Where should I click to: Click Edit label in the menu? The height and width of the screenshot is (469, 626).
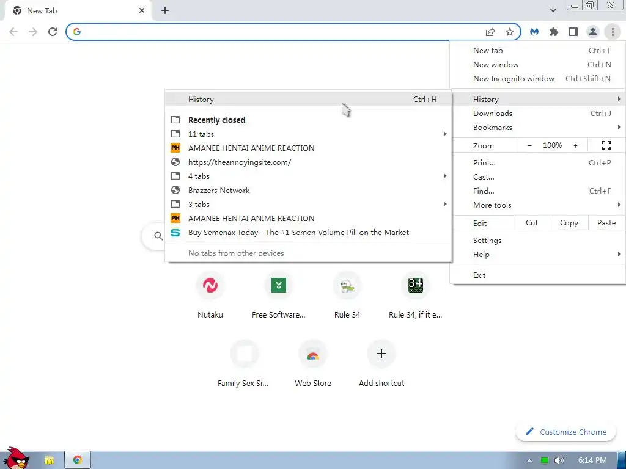pos(480,224)
